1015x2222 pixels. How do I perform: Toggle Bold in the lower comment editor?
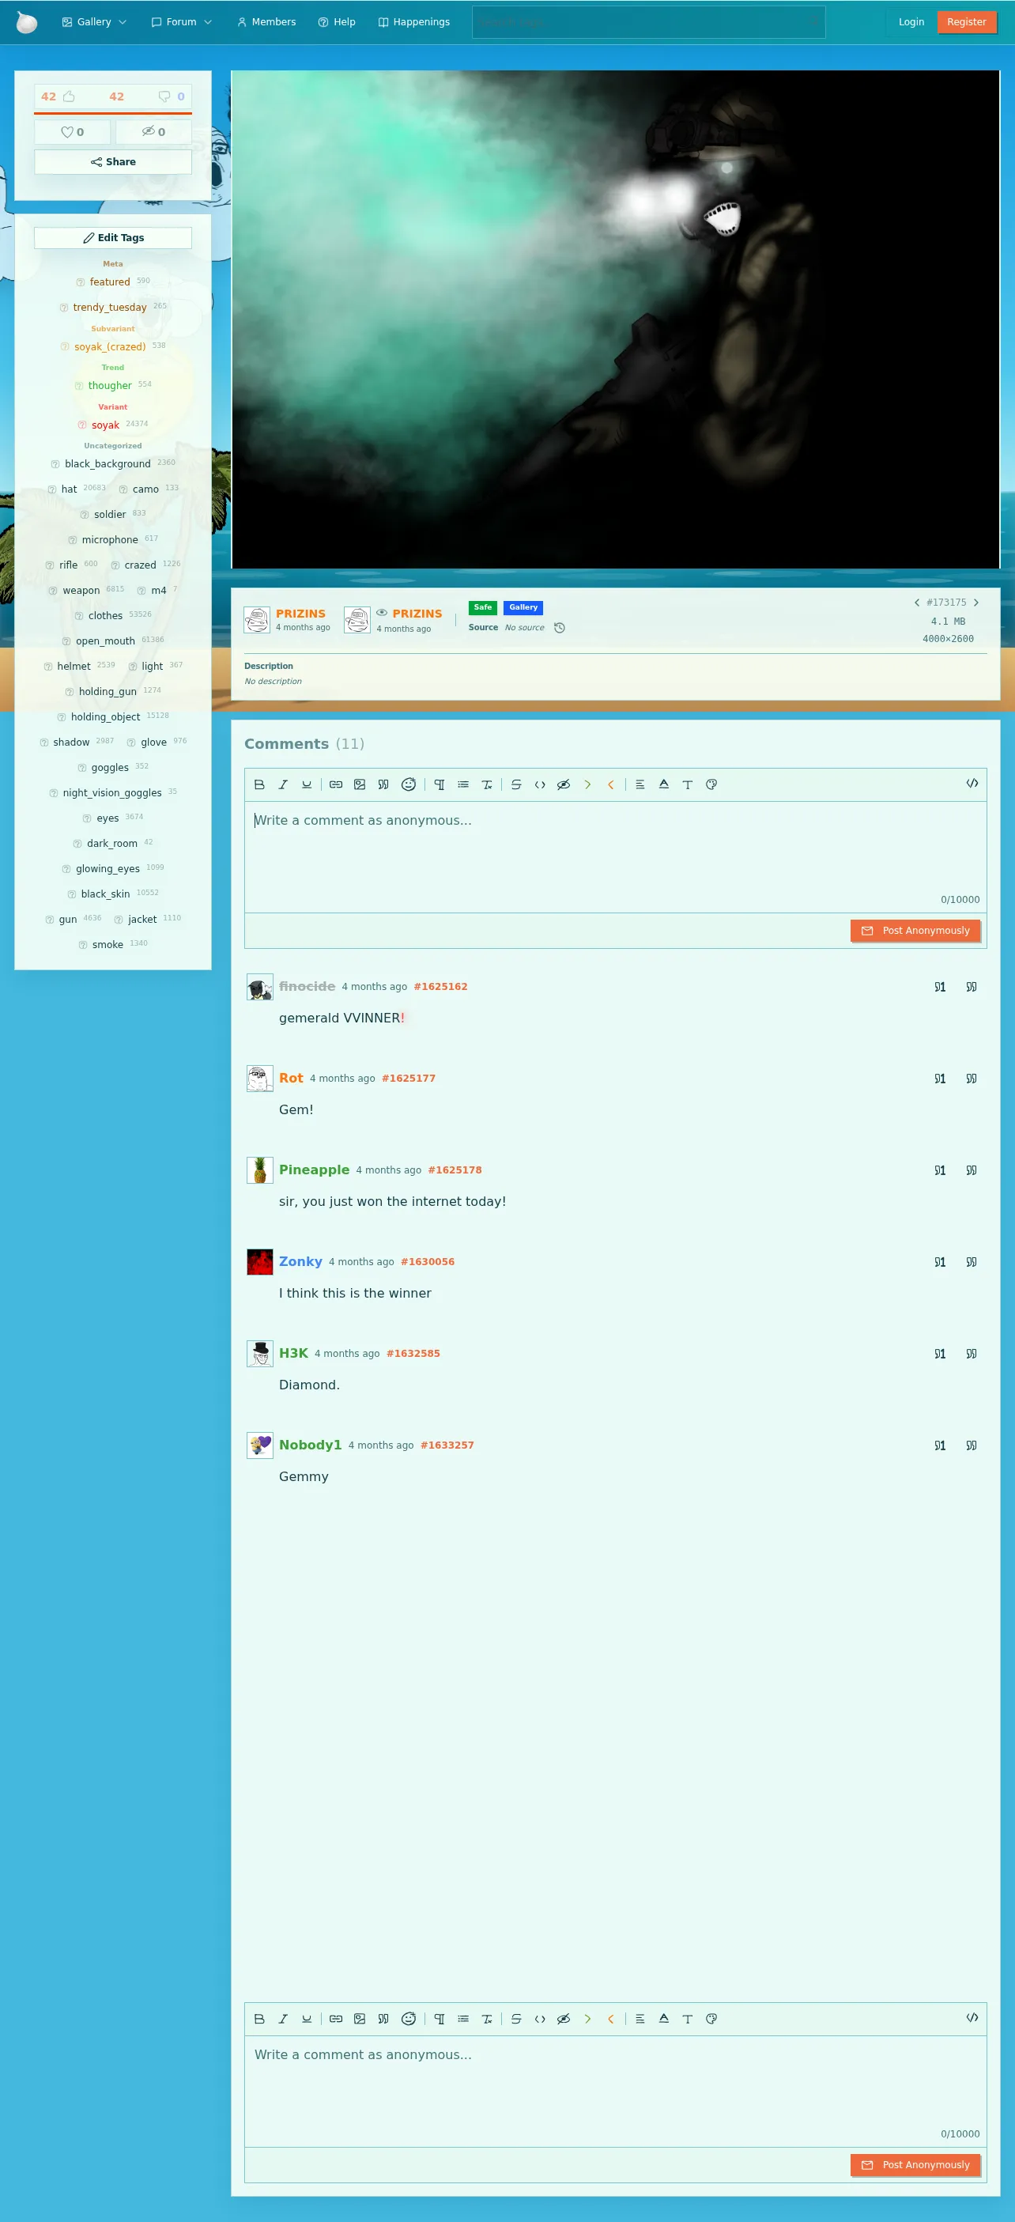(259, 2020)
